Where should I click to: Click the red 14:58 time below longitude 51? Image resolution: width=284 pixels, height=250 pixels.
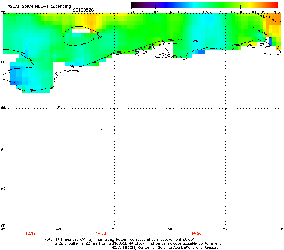[101, 233]
